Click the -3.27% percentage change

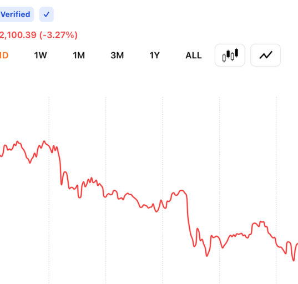(58, 35)
